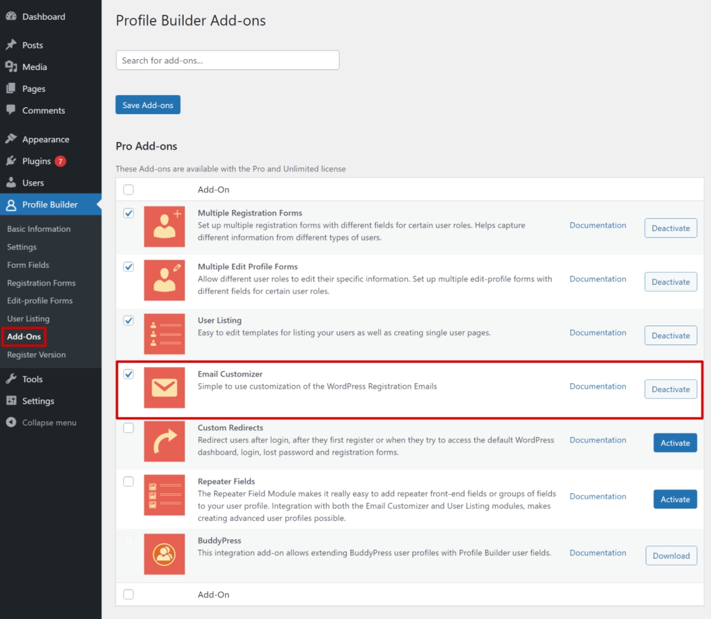711x619 pixels.
Task: Open Documentation for Repeater Fields
Action: tap(598, 496)
